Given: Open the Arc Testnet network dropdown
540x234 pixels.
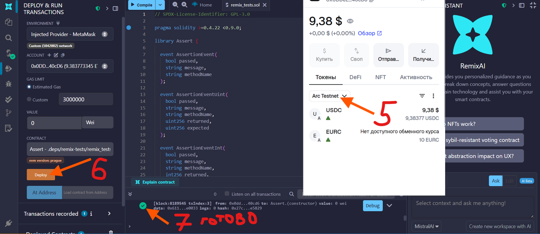Looking at the screenshot, I should tap(329, 96).
